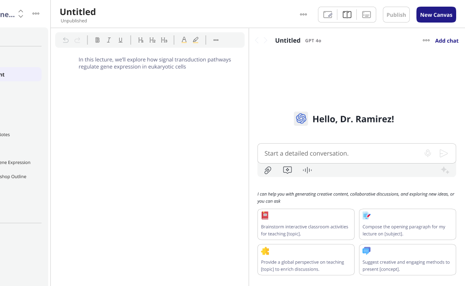Click into the lecture text paragraph
The height and width of the screenshot is (286, 465).
point(155,63)
